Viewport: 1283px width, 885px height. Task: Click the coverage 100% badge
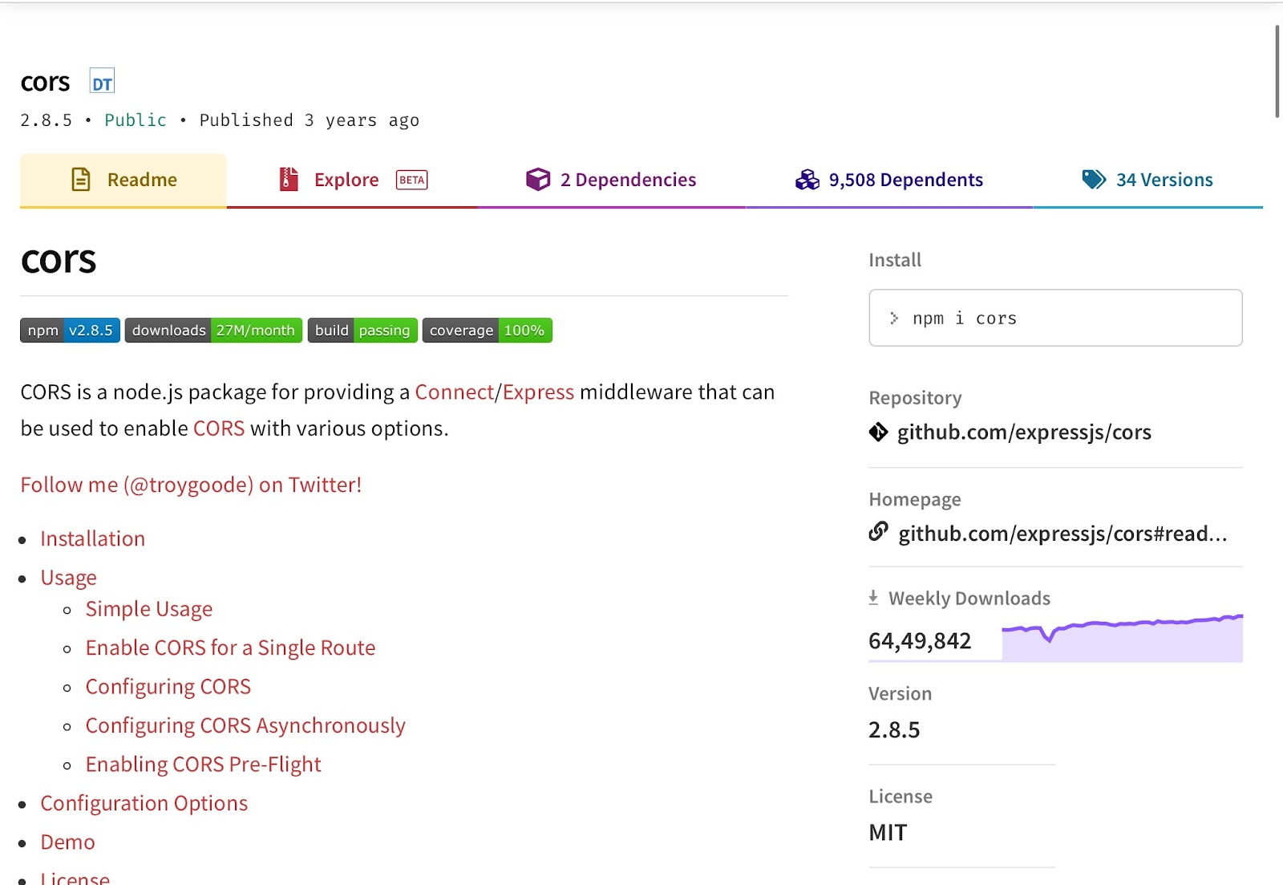488,331
